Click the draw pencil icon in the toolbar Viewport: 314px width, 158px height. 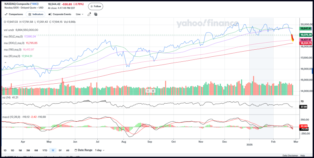pyautogui.click(x=89, y=14)
